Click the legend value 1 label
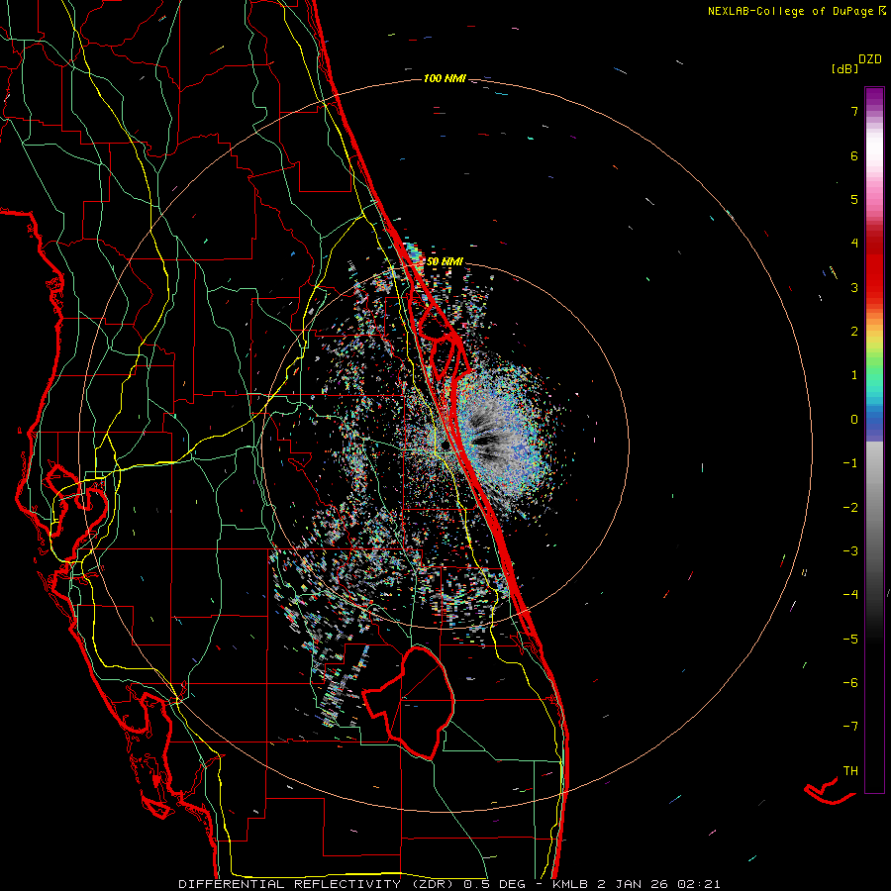891x891 pixels. point(854,375)
